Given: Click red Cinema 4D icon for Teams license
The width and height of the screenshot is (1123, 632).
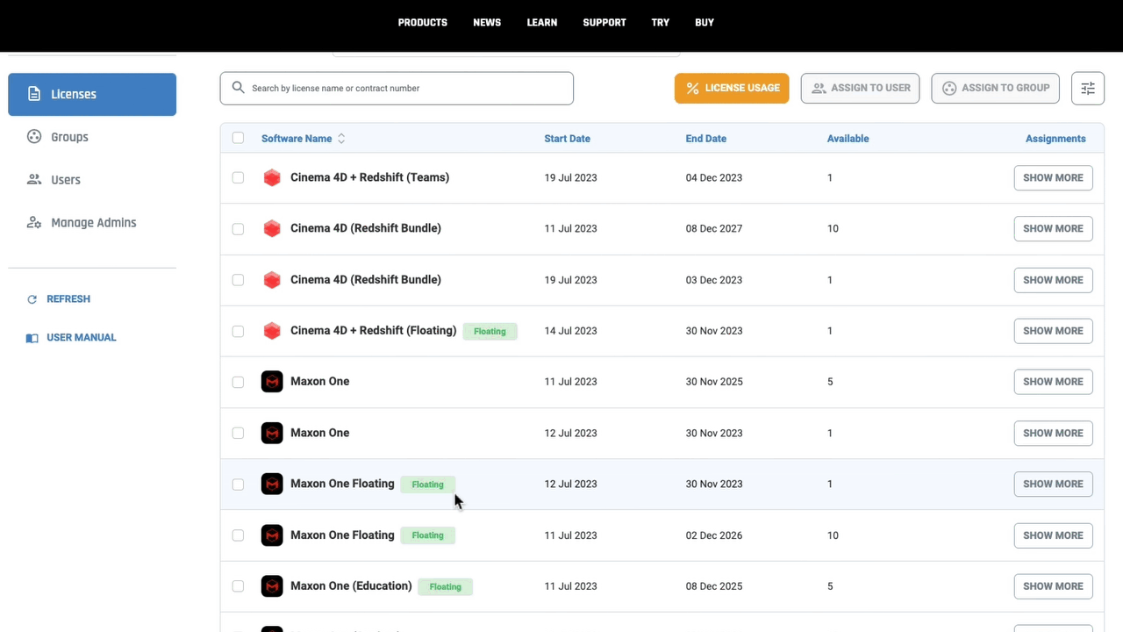Looking at the screenshot, I should 272,177.
